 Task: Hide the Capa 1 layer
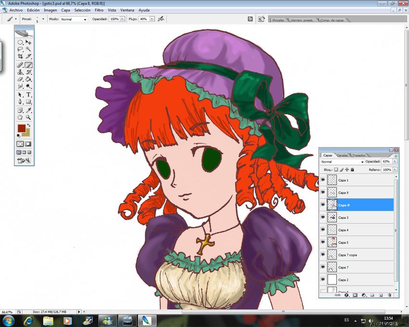coord(323,180)
